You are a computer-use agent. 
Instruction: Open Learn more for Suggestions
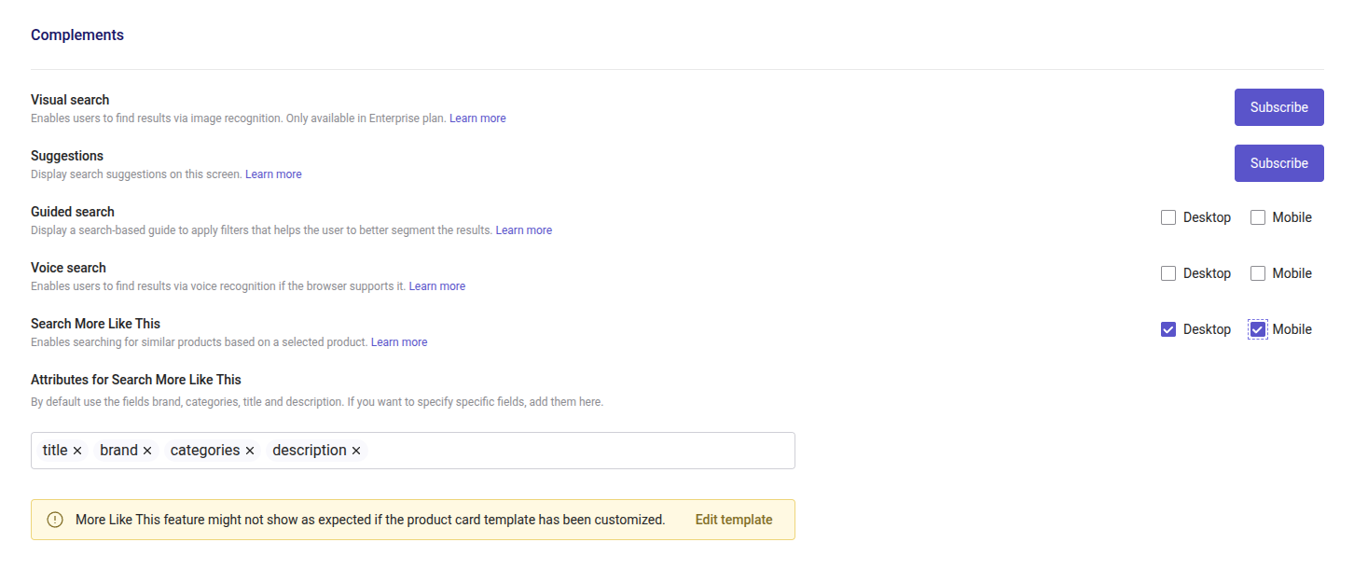pyautogui.click(x=273, y=174)
